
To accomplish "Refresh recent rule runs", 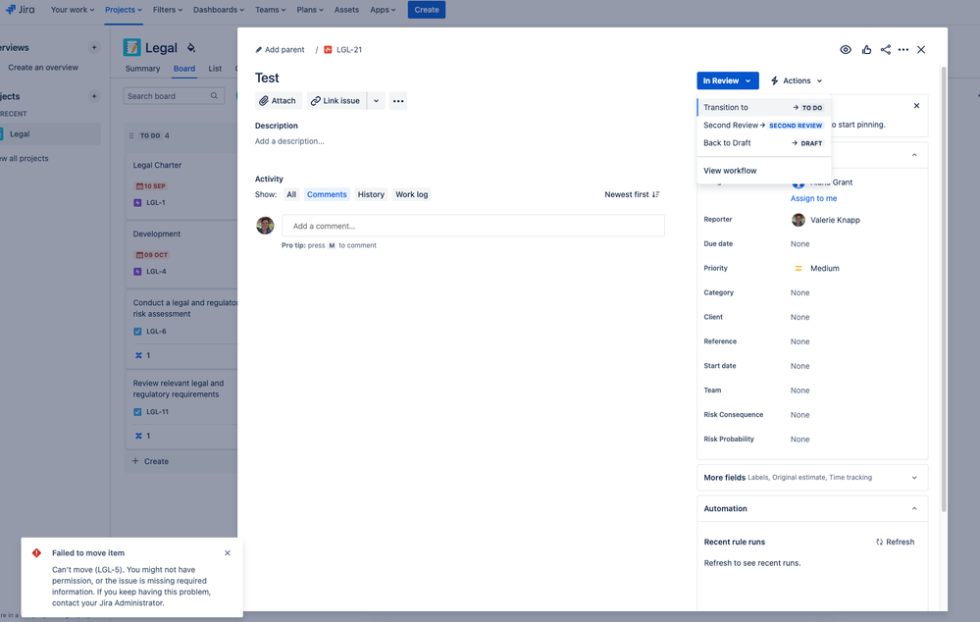I will [x=895, y=542].
